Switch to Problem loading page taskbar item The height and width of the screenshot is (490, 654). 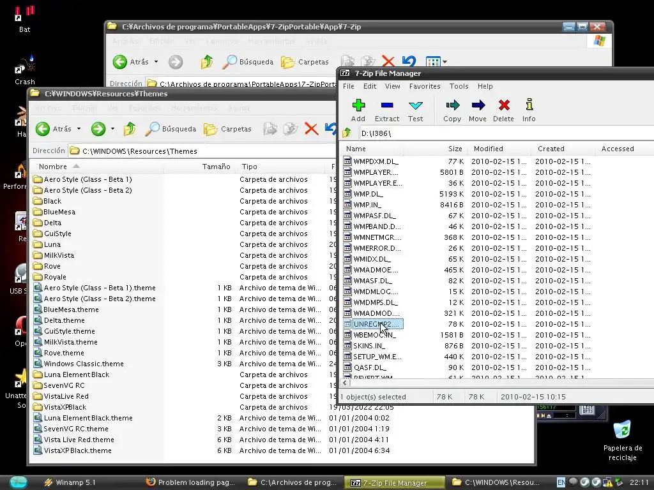(190, 482)
